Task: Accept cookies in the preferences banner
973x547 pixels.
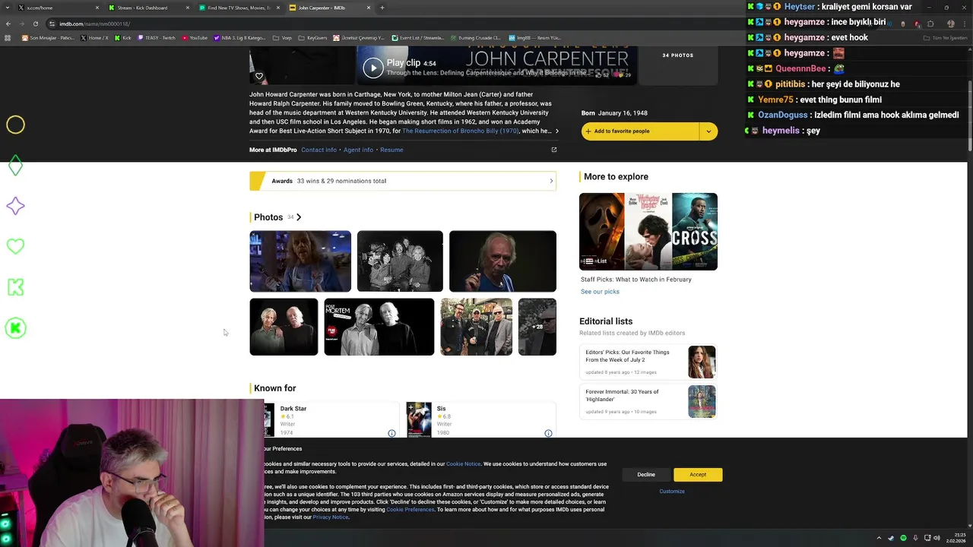Action: point(698,475)
